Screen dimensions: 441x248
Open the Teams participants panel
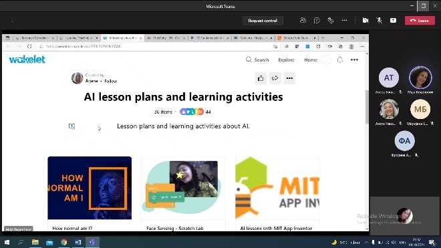tap(303, 20)
